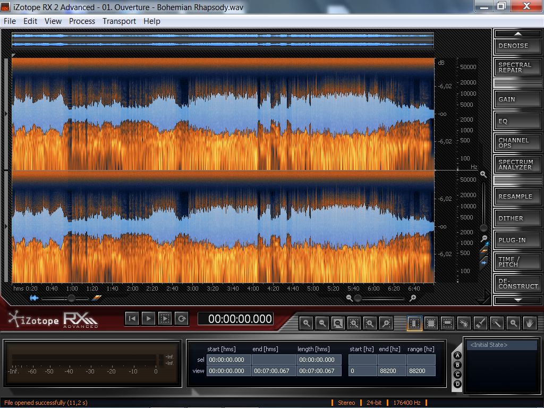
Task: Select the Hand grab tool
Action: (529, 322)
